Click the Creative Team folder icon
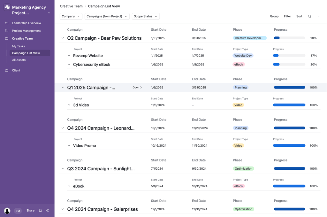327x217 pixels. click(6, 38)
